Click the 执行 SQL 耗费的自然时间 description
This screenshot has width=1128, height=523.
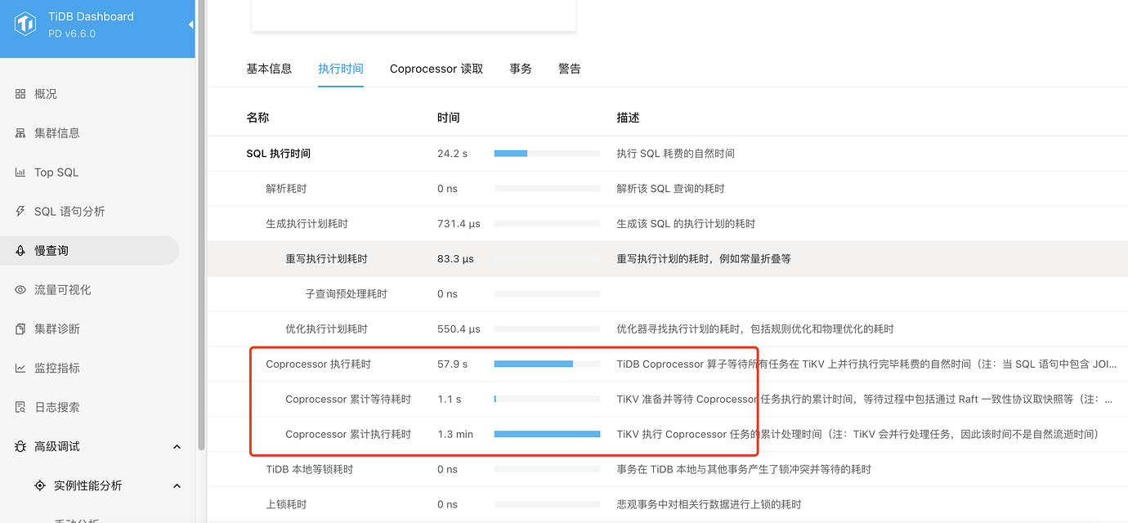pos(675,154)
